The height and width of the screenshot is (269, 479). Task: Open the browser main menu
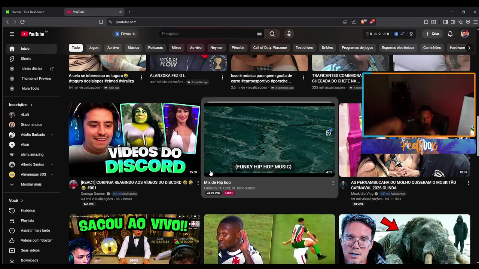pyautogui.click(x=475, y=22)
